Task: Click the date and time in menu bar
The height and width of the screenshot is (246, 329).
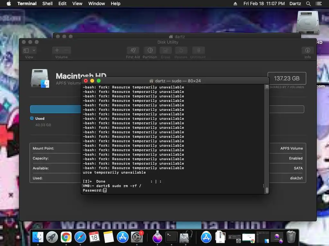Action: (264, 4)
